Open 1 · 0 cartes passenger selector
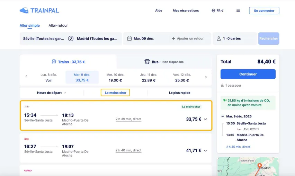Screen dimensions: 295x176 point(235,38)
